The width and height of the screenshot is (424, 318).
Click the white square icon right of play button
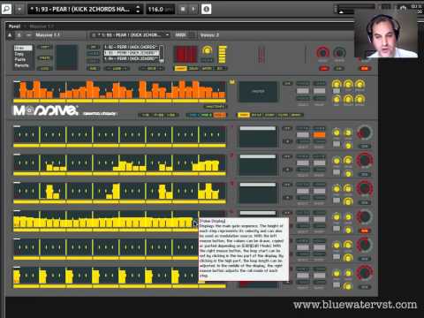[206, 9]
